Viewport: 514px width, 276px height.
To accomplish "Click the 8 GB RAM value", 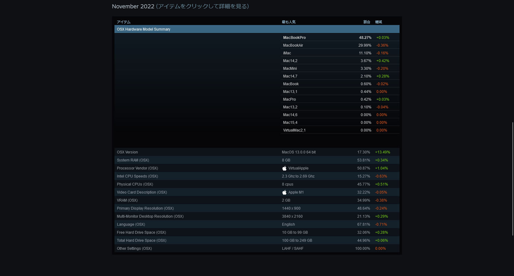I will click(x=286, y=160).
